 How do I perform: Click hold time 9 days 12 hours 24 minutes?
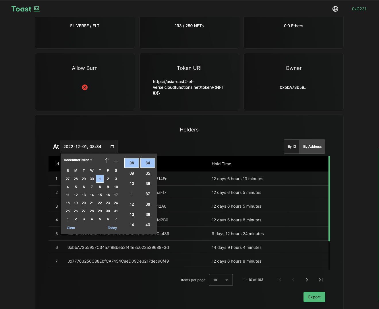[x=238, y=234]
